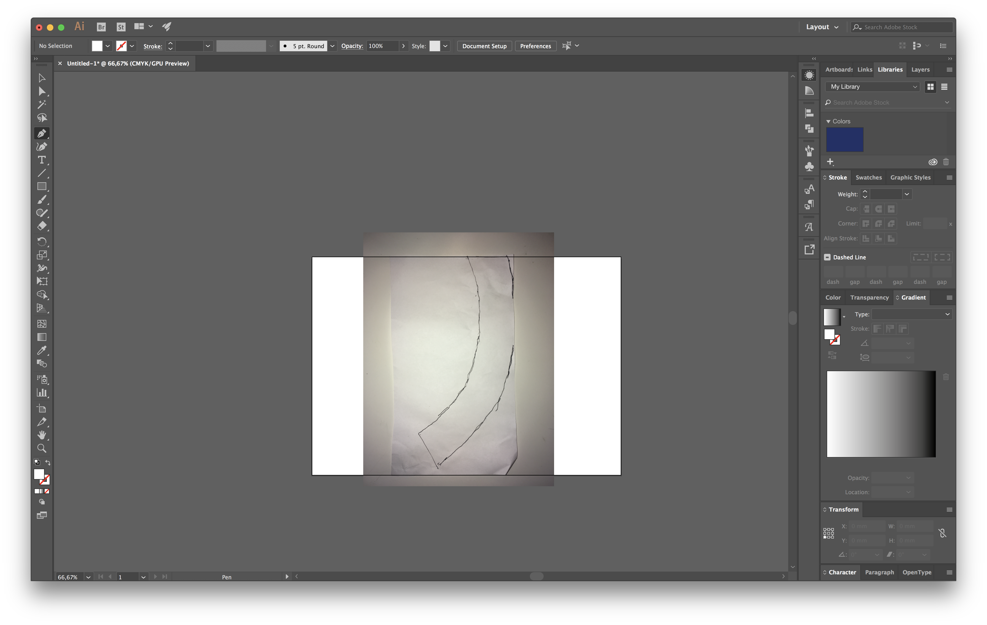Screen dimensions: 987x625
Task: Pick the Eyedropper tool
Action: (x=41, y=350)
